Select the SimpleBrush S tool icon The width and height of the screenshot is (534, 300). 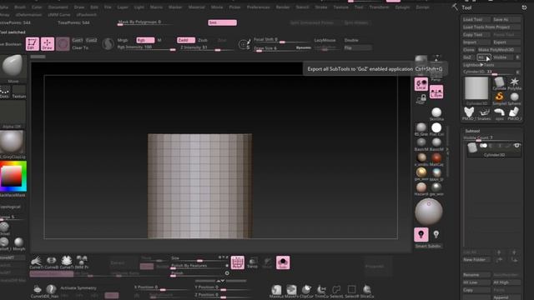click(499, 98)
